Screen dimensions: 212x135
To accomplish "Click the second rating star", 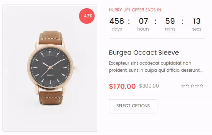I will pos(188,86).
